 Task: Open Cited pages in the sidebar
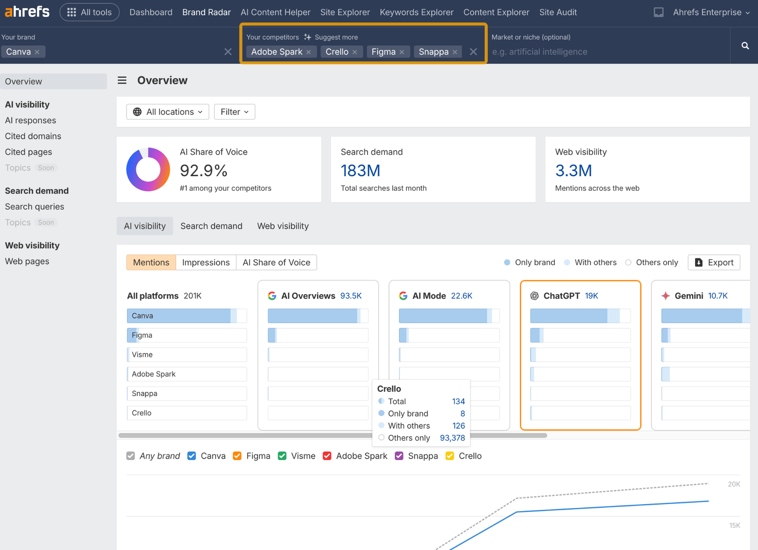tap(28, 152)
